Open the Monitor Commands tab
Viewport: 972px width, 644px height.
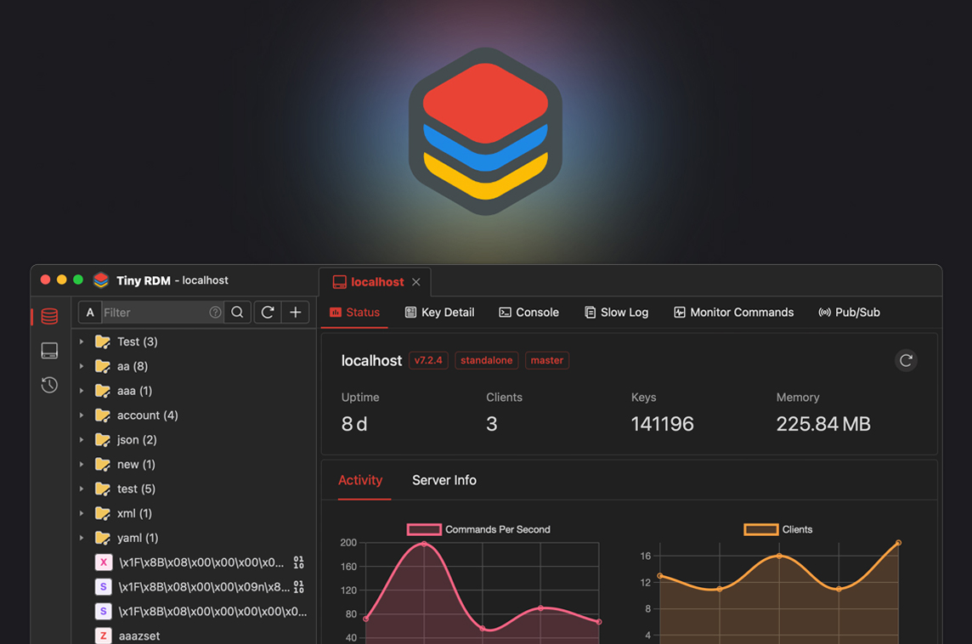[x=733, y=313]
